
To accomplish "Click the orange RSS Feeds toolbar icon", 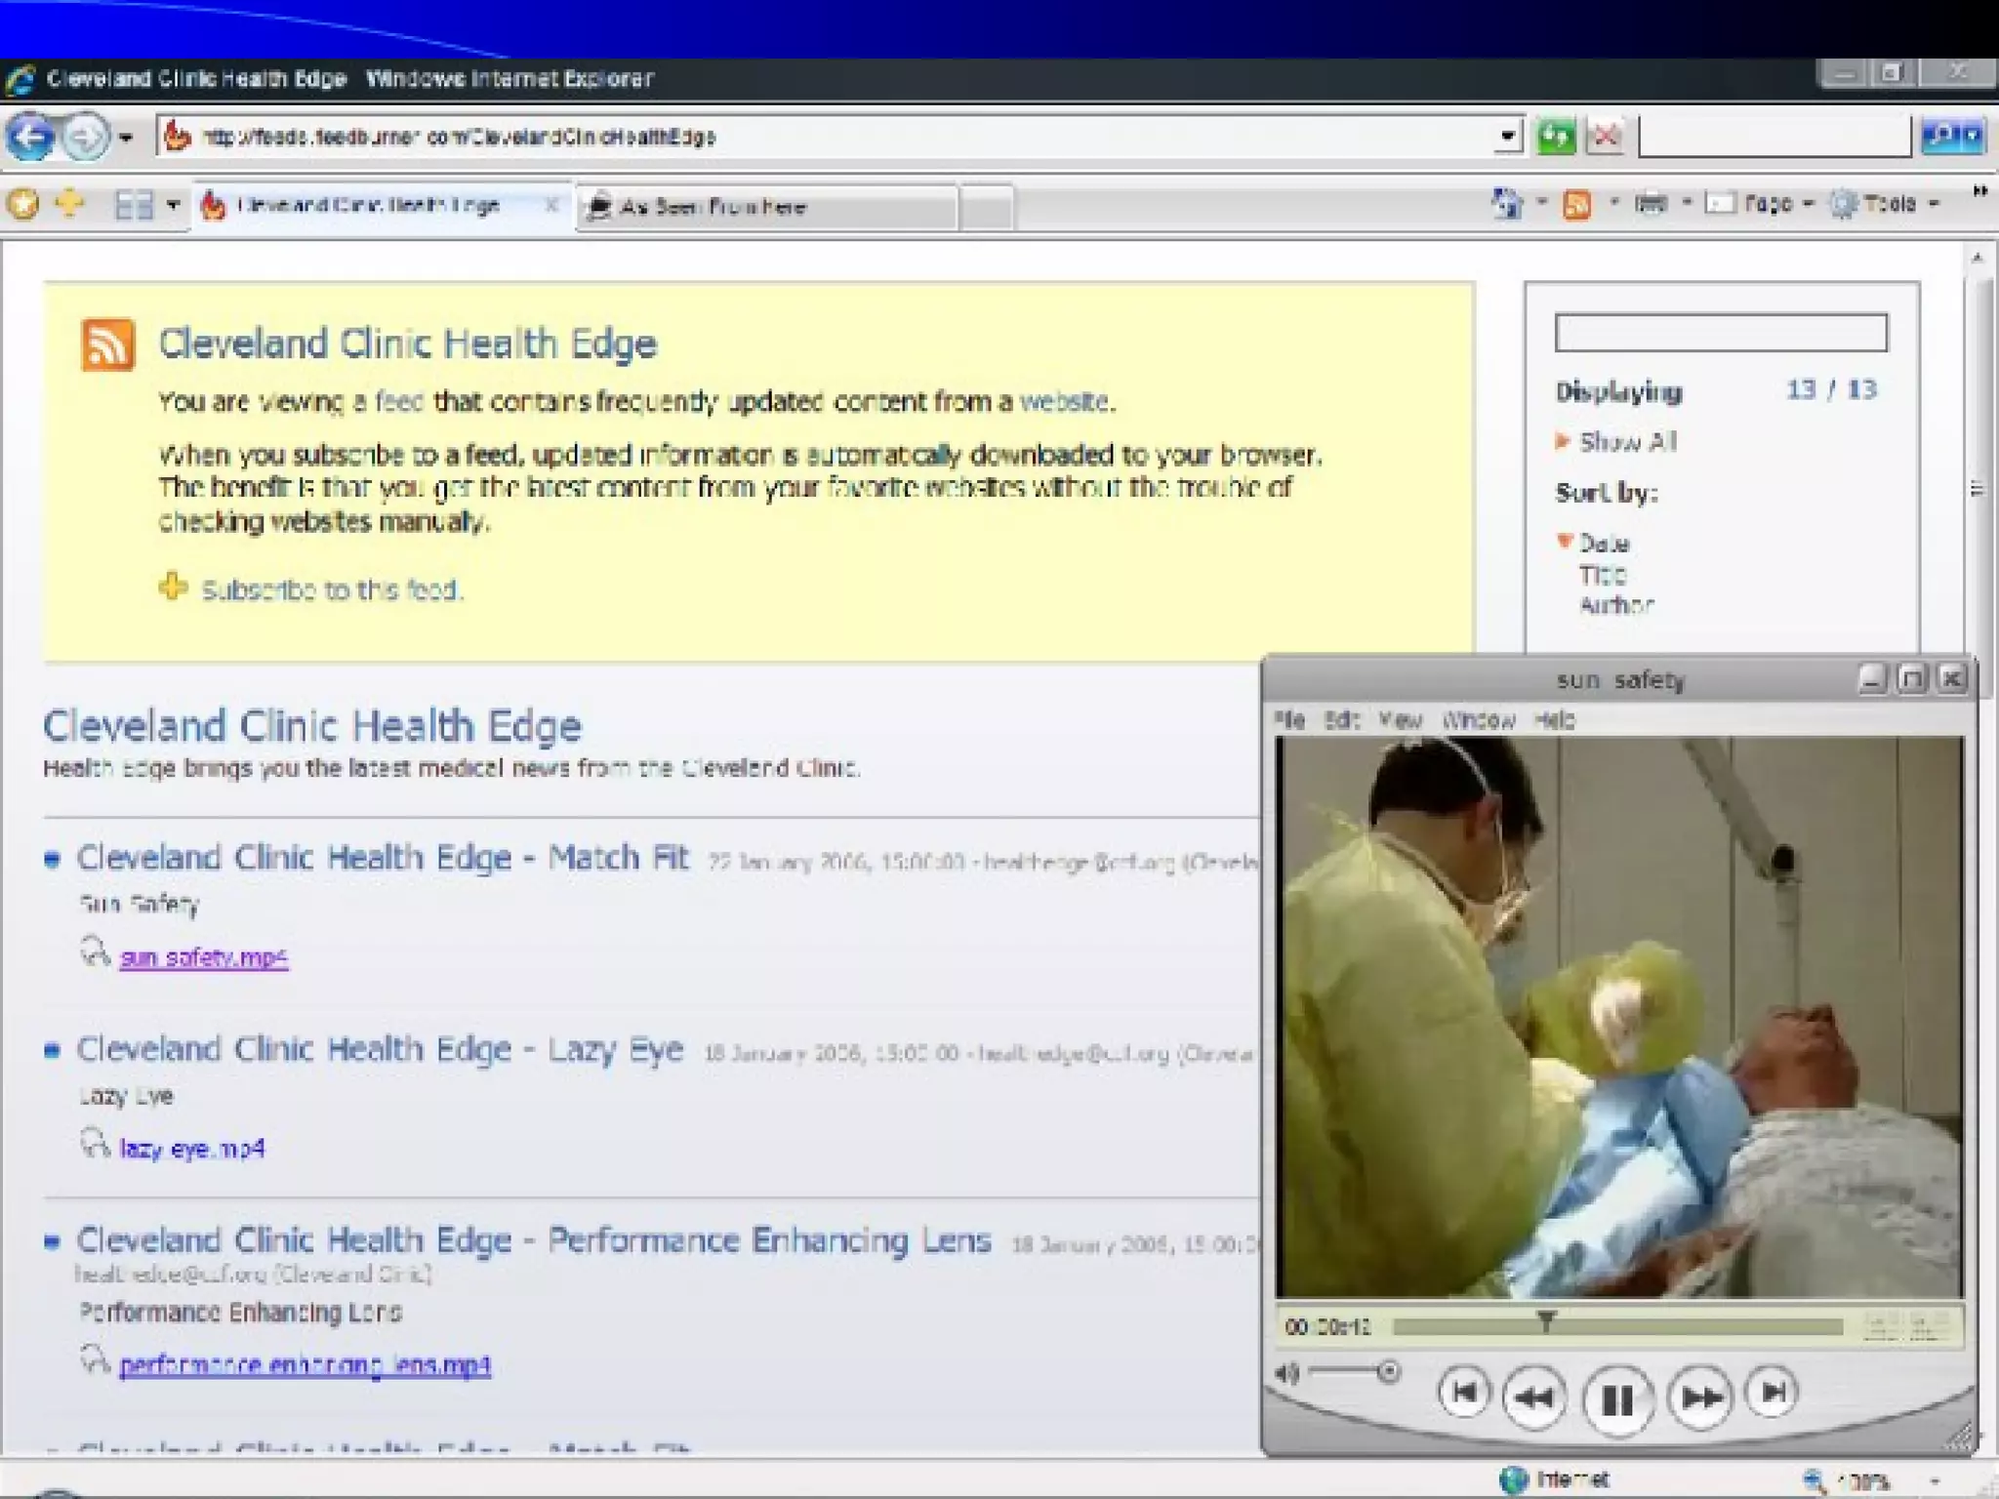I will click(1577, 204).
